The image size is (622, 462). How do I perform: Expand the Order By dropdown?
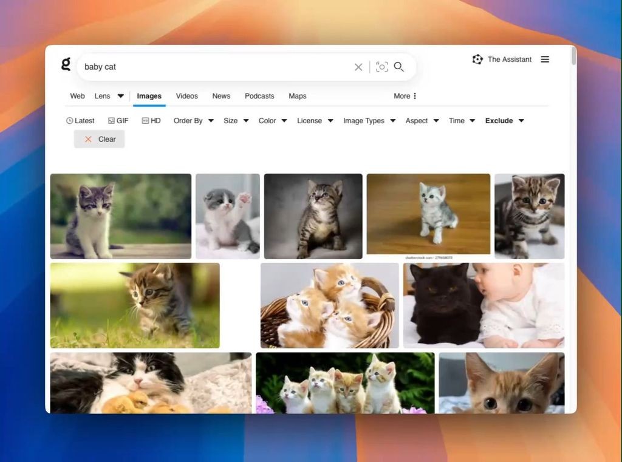[194, 121]
